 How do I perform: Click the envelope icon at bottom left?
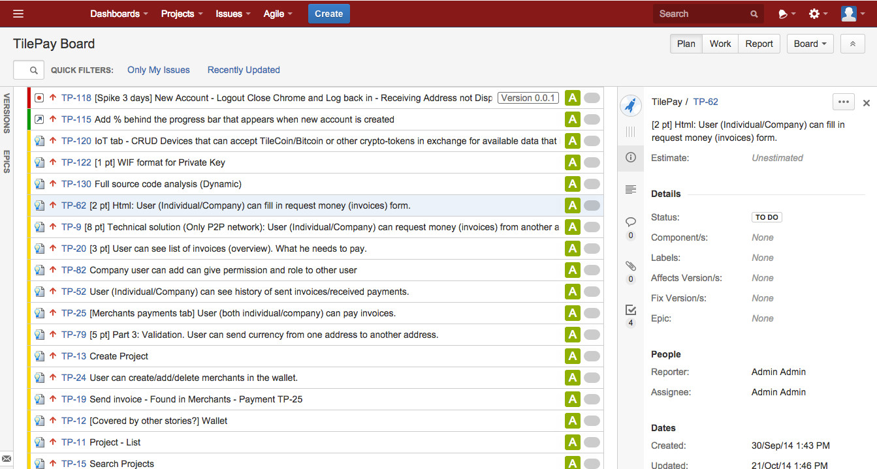[7, 459]
